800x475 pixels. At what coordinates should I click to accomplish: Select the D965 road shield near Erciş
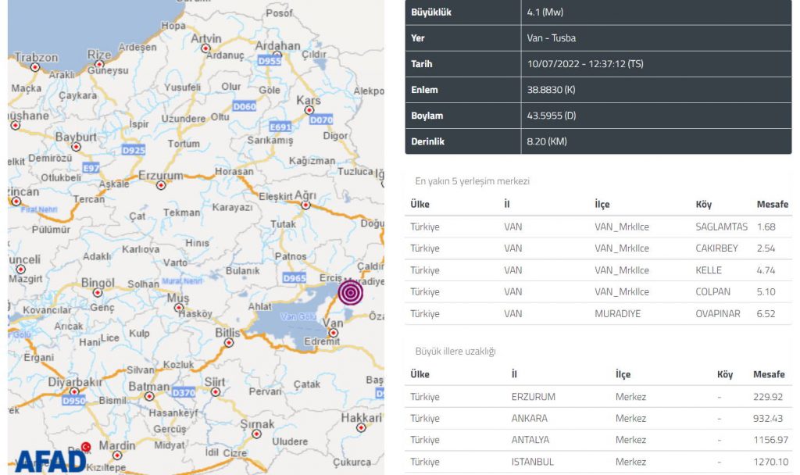[x=295, y=277]
